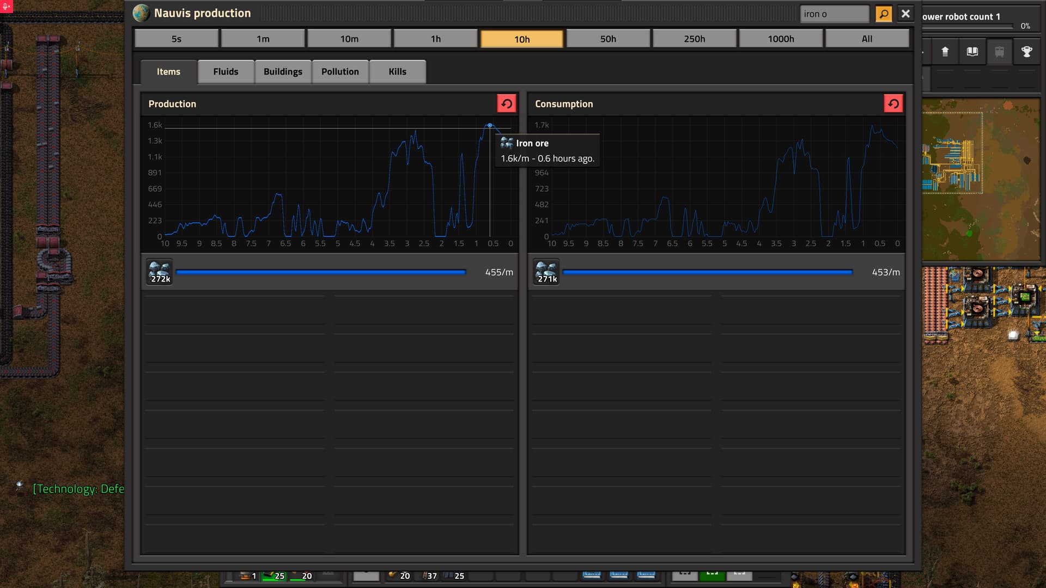Select the 1h time range

coord(435,39)
